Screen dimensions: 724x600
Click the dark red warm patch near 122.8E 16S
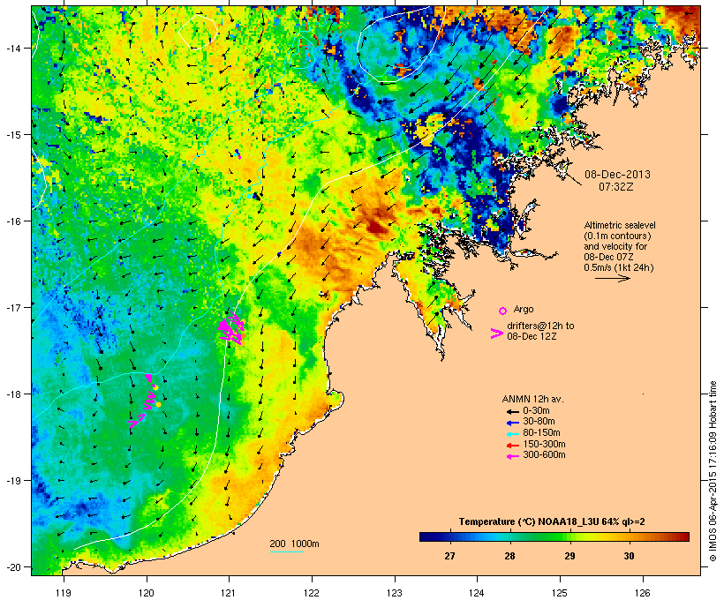point(376,225)
